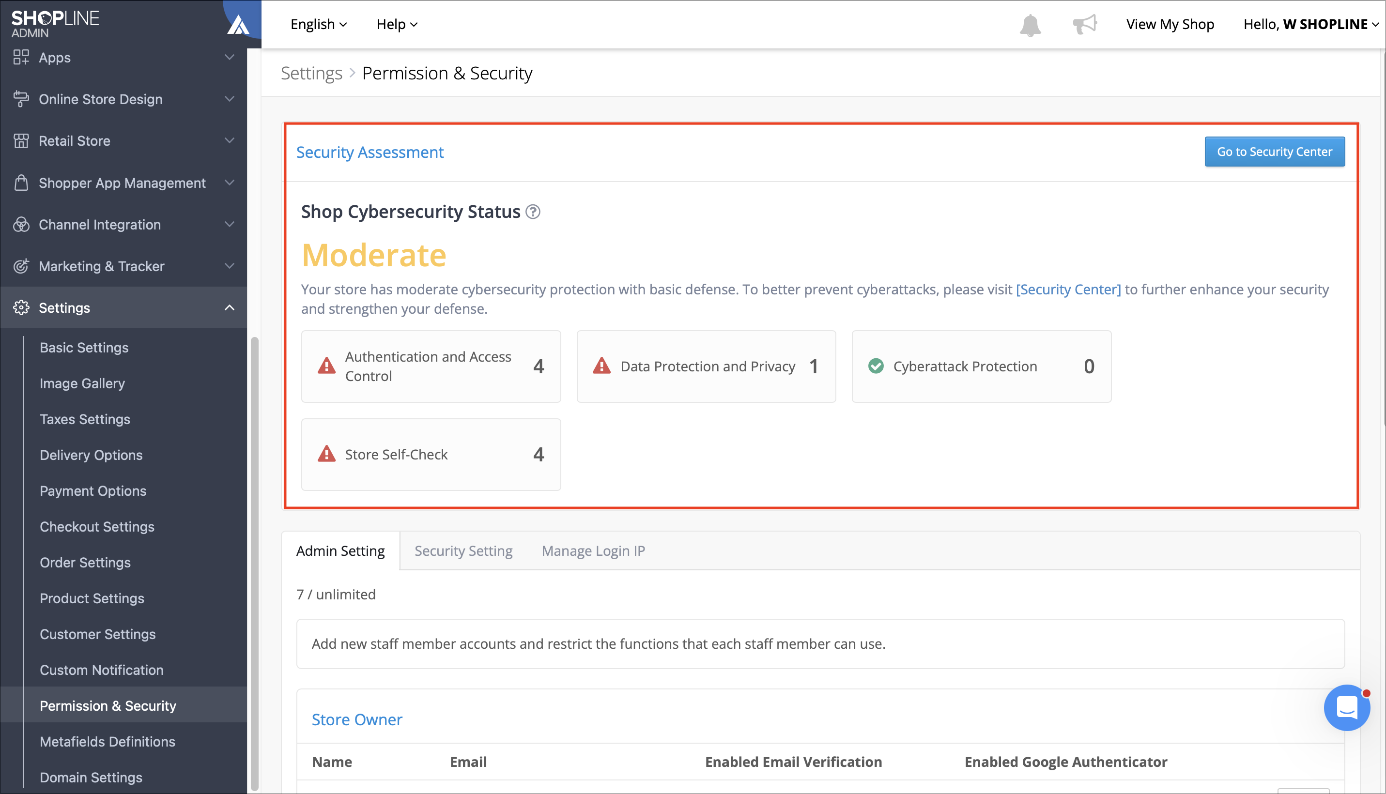The image size is (1386, 794).
Task: Expand the Apps menu chevron
Action: (x=230, y=57)
